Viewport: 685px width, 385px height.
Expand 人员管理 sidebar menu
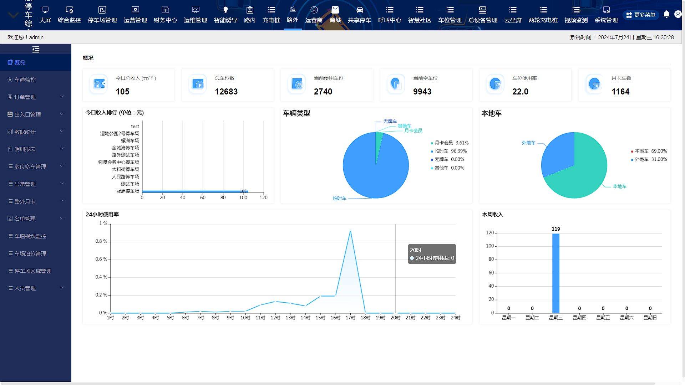point(36,288)
